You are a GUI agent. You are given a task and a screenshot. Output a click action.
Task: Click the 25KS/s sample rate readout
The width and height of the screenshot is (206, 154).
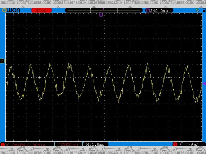pyautogui.click(x=68, y=145)
